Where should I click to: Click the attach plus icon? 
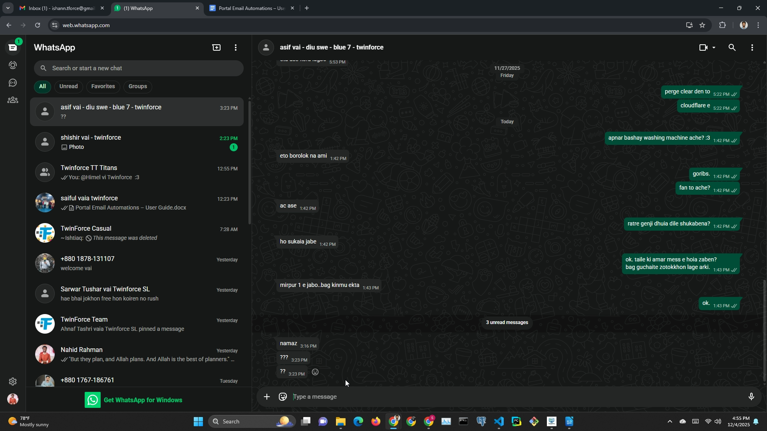coord(267,397)
